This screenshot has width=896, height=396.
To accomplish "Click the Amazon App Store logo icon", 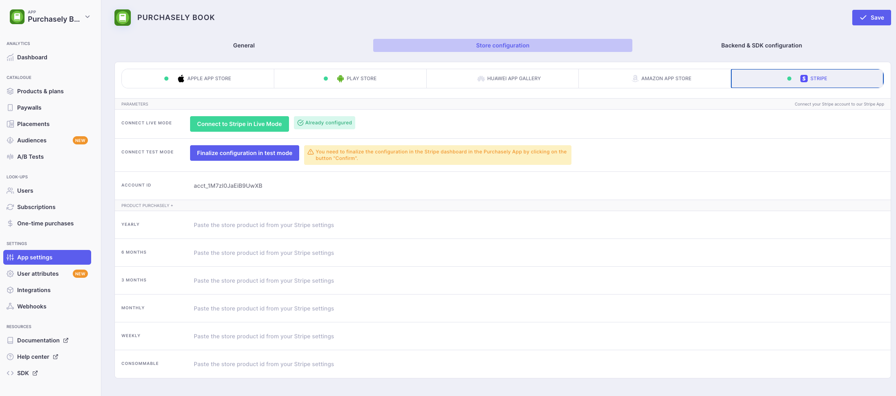I will (x=635, y=79).
